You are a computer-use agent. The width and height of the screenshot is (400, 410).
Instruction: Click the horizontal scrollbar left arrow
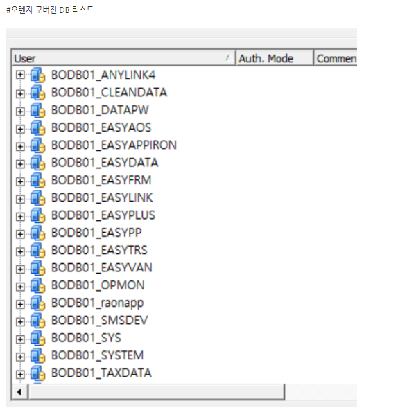(x=19, y=392)
